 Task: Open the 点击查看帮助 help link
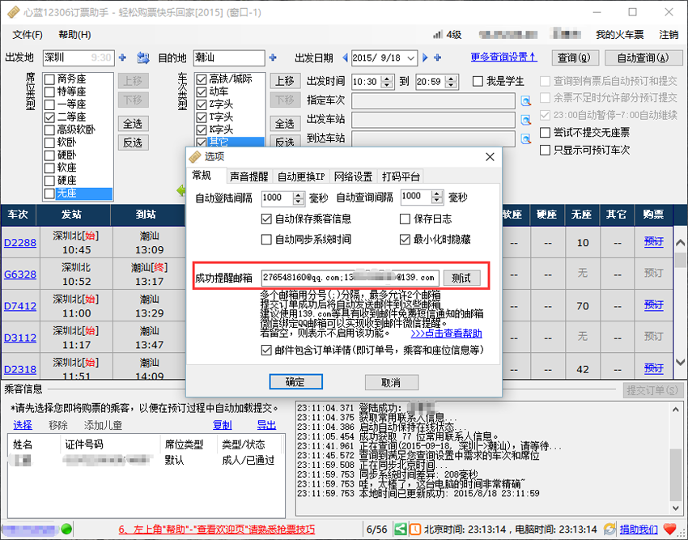coord(446,333)
